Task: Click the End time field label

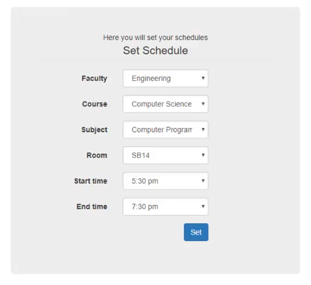Action: (x=92, y=207)
